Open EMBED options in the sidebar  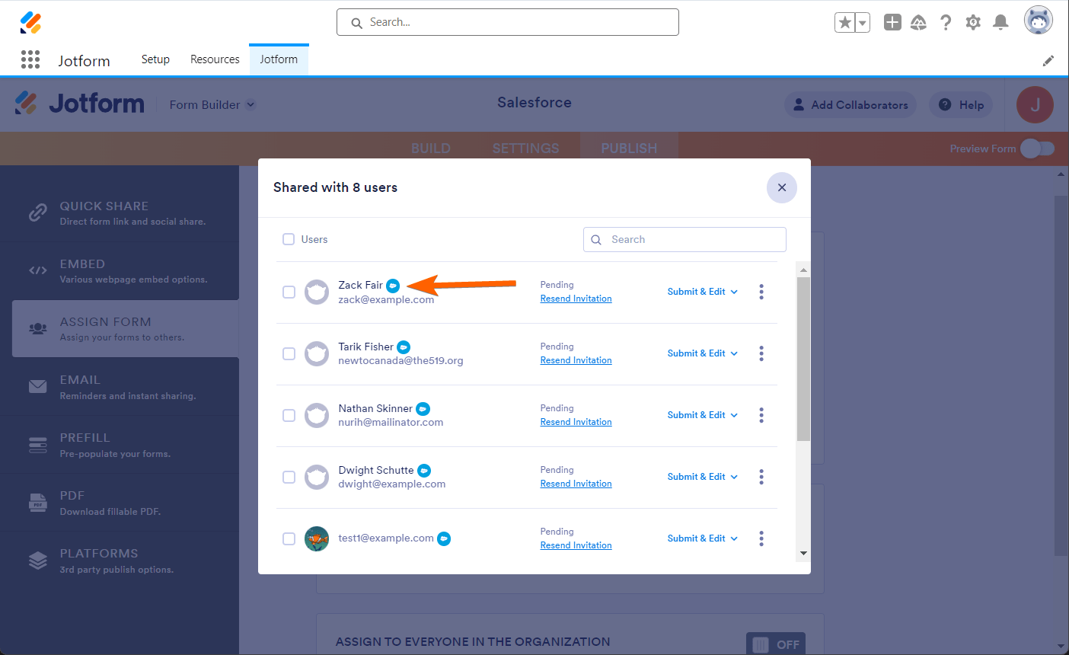(120, 271)
